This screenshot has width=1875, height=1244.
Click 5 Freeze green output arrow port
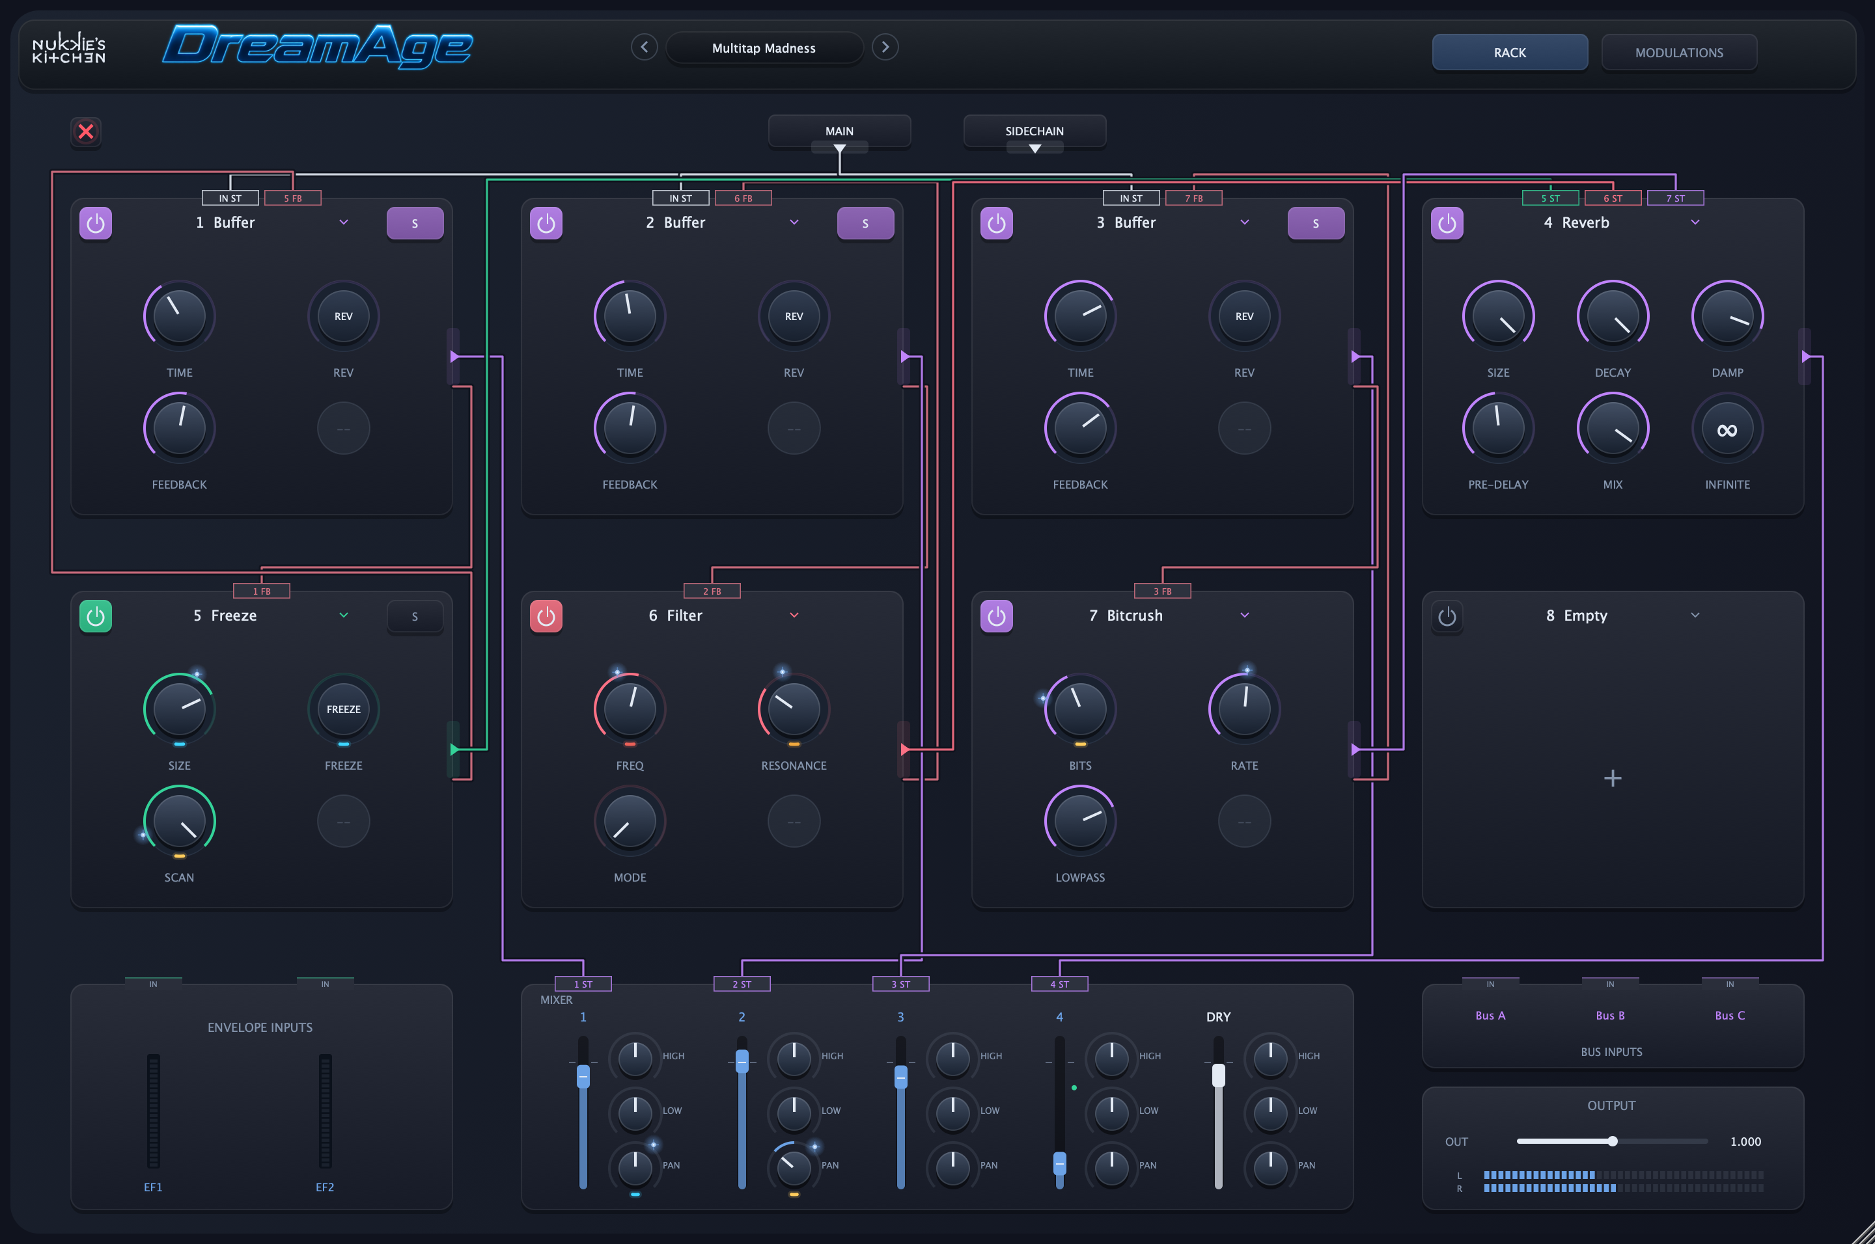(x=454, y=749)
